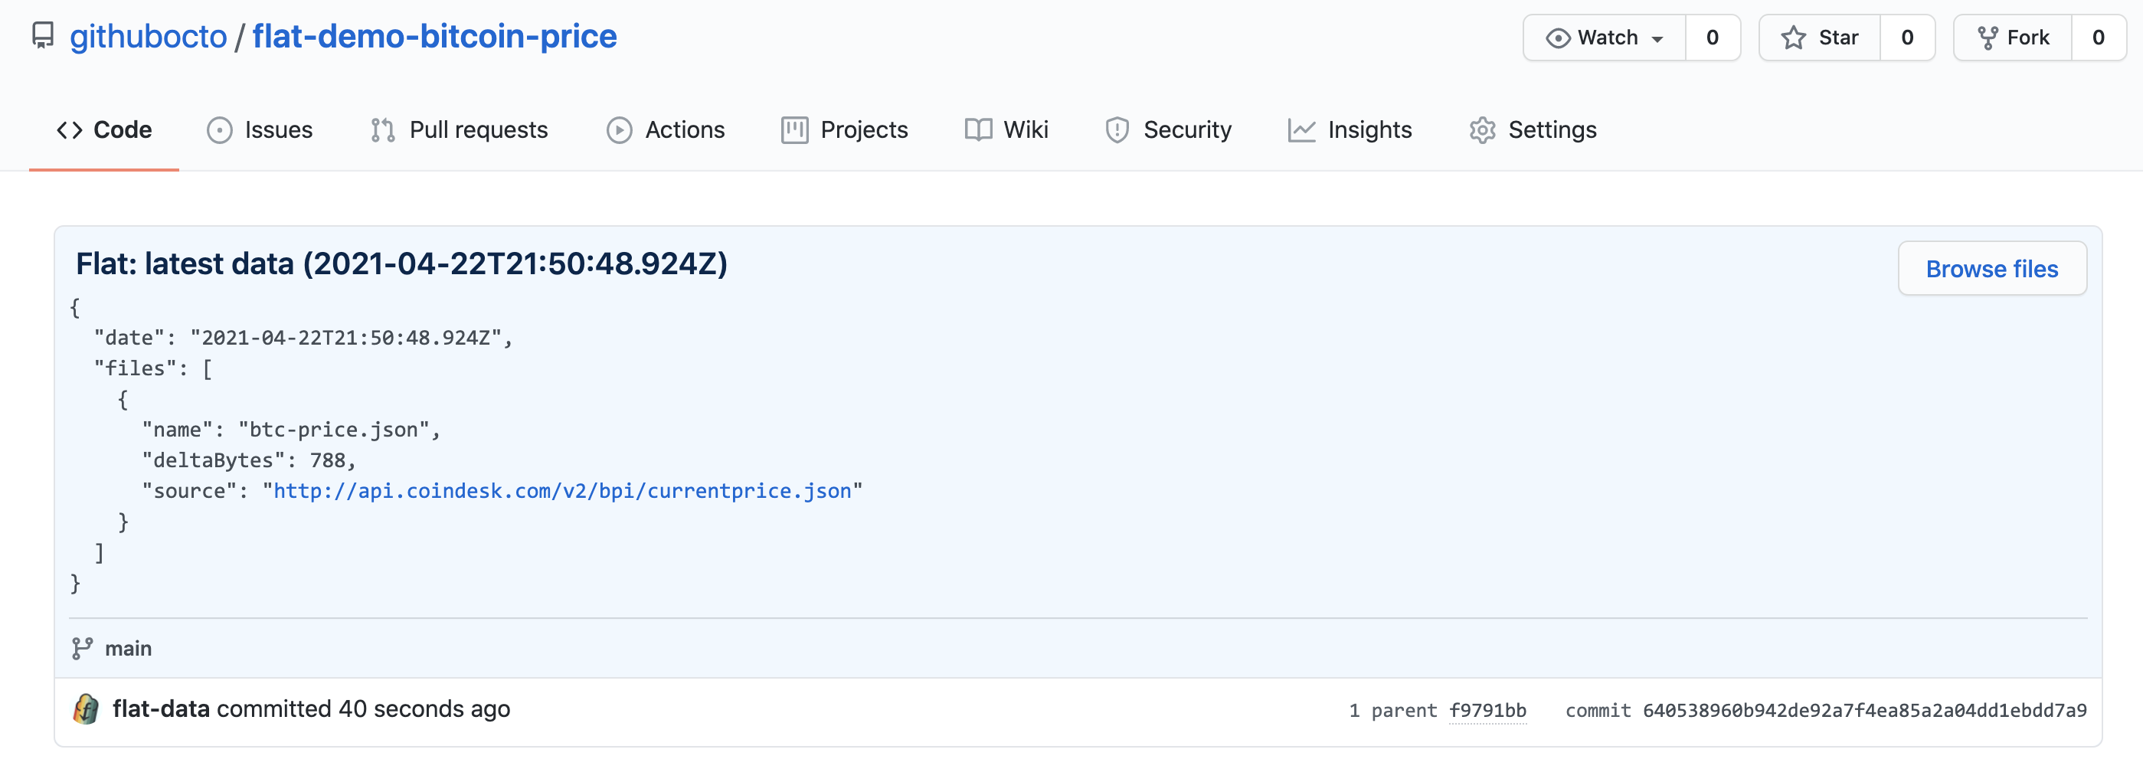The image size is (2143, 769).
Task: Click the "deltaBytes": 788 line
Action: pos(249,460)
